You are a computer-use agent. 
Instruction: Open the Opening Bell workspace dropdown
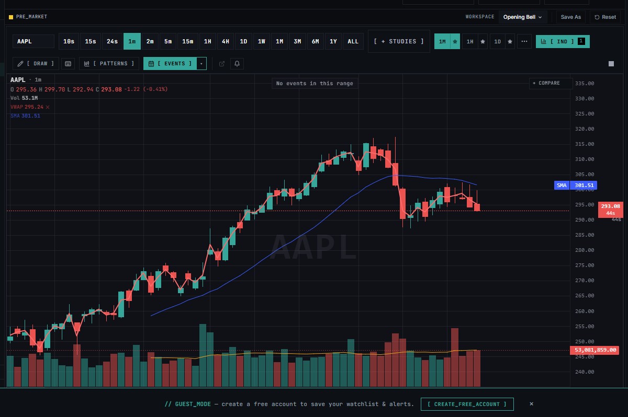(x=523, y=17)
